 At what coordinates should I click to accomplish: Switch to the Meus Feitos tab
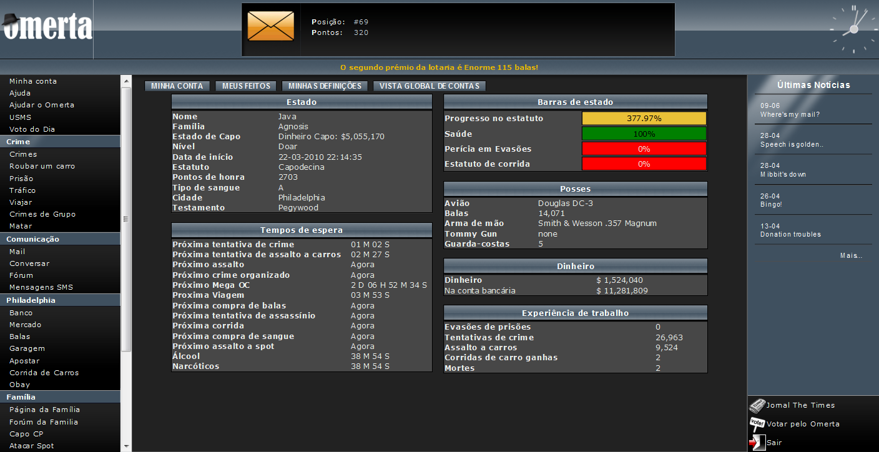coord(246,86)
